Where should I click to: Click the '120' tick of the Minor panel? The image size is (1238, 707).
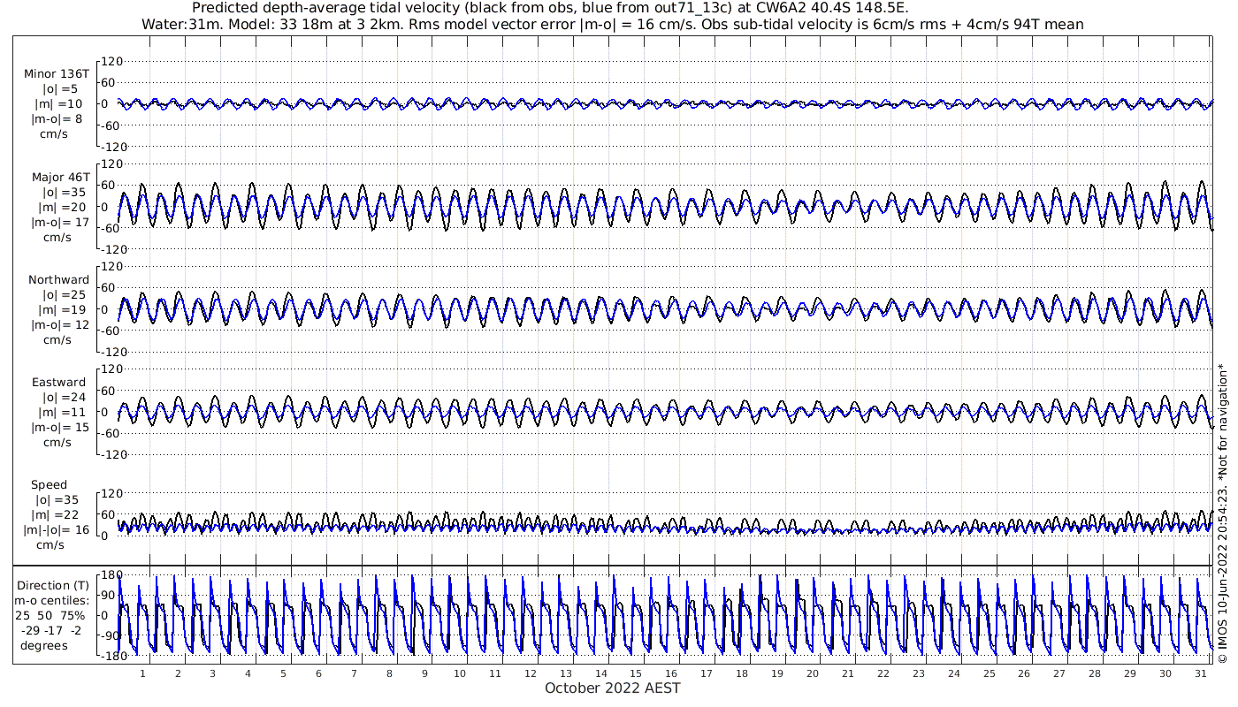pyautogui.click(x=110, y=61)
